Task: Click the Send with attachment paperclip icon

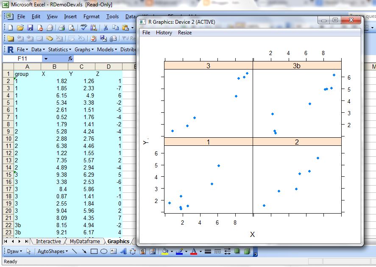Action: coord(113,38)
